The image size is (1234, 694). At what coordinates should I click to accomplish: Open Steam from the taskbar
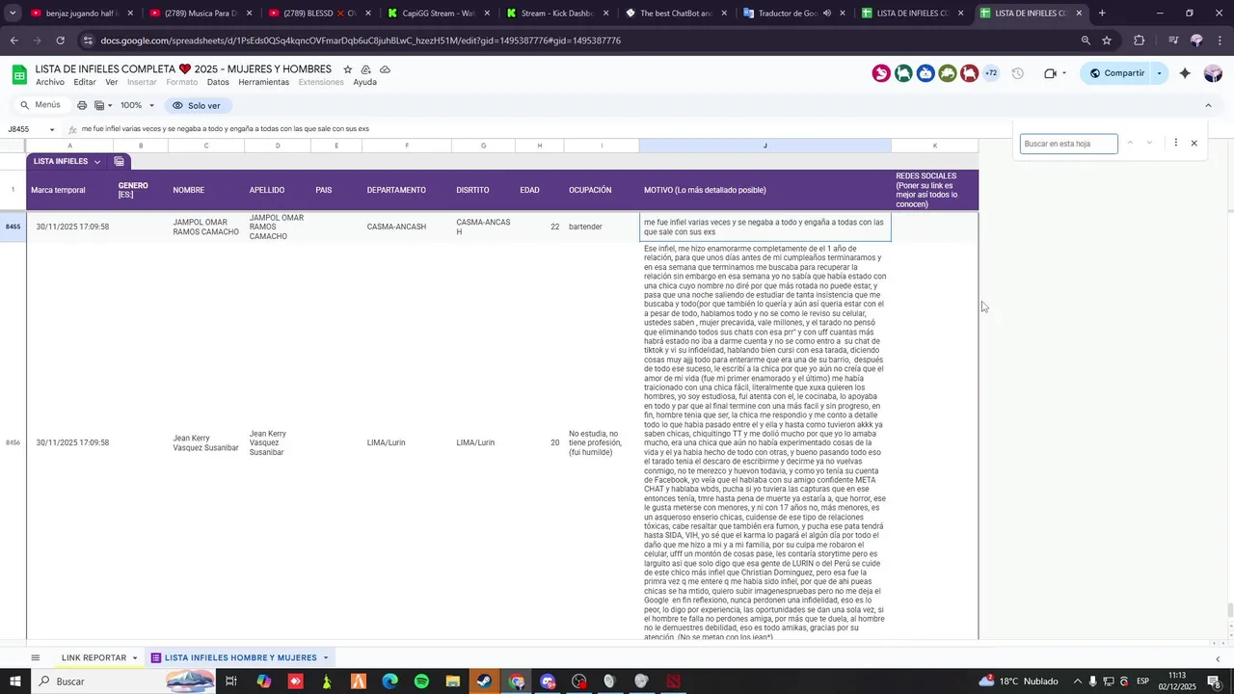coord(484,681)
